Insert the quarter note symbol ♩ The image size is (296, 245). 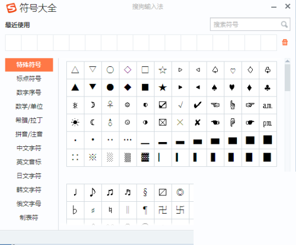tap(75, 192)
